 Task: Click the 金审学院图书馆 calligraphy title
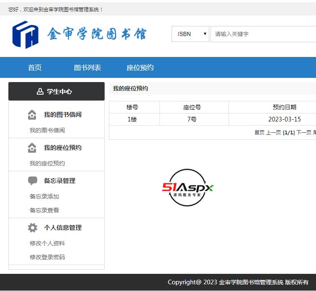[x=97, y=34]
